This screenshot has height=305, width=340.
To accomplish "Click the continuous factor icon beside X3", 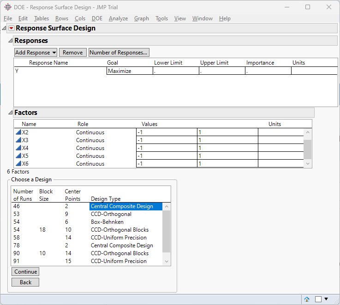I will tap(18, 140).
